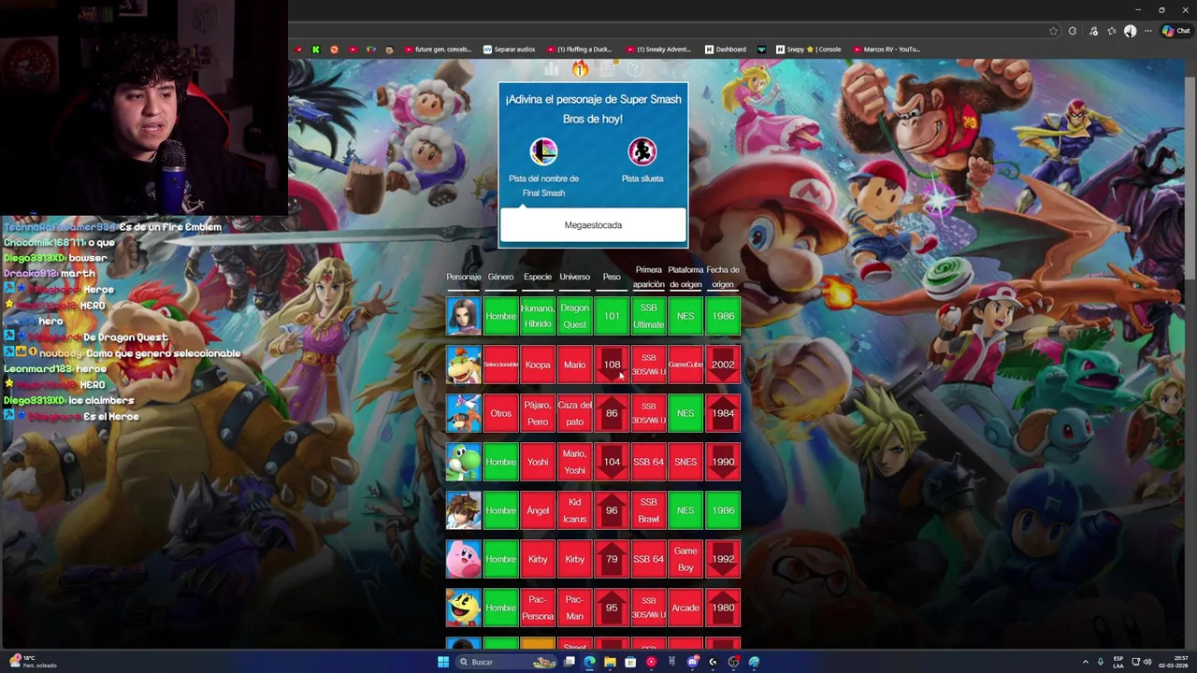Open the 'Snepy | Console' bookmark
The height and width of the screenshot is (673, 1197).
click(x=808, y=50)
